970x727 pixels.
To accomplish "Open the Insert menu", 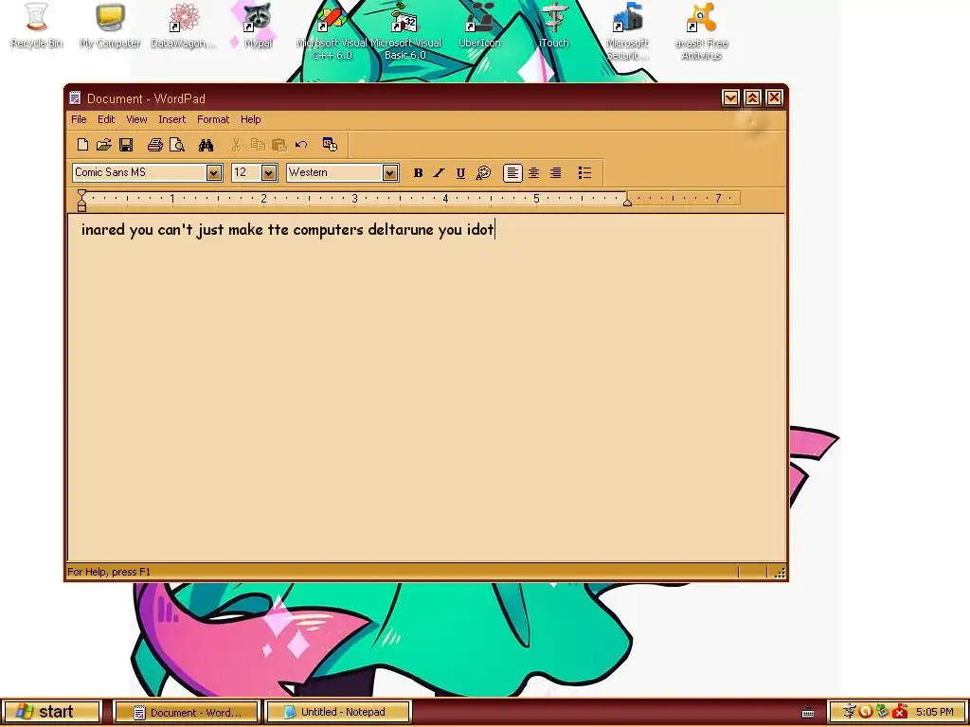I will point(172,119).
